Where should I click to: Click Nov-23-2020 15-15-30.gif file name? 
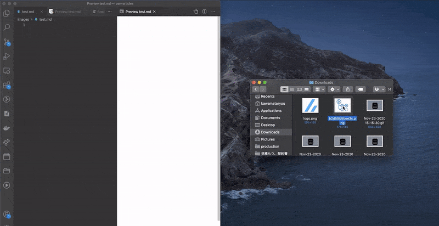[x=375, y=121]
